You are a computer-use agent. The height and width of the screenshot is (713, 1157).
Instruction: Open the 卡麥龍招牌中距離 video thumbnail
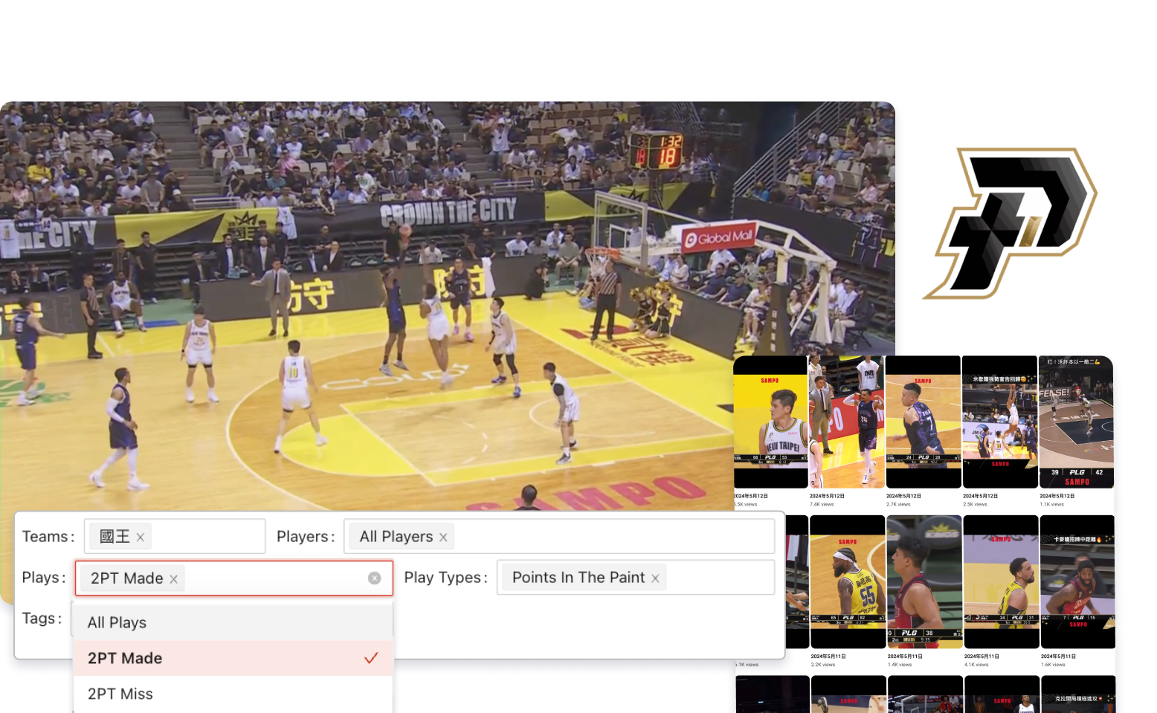pos(1077,581)
